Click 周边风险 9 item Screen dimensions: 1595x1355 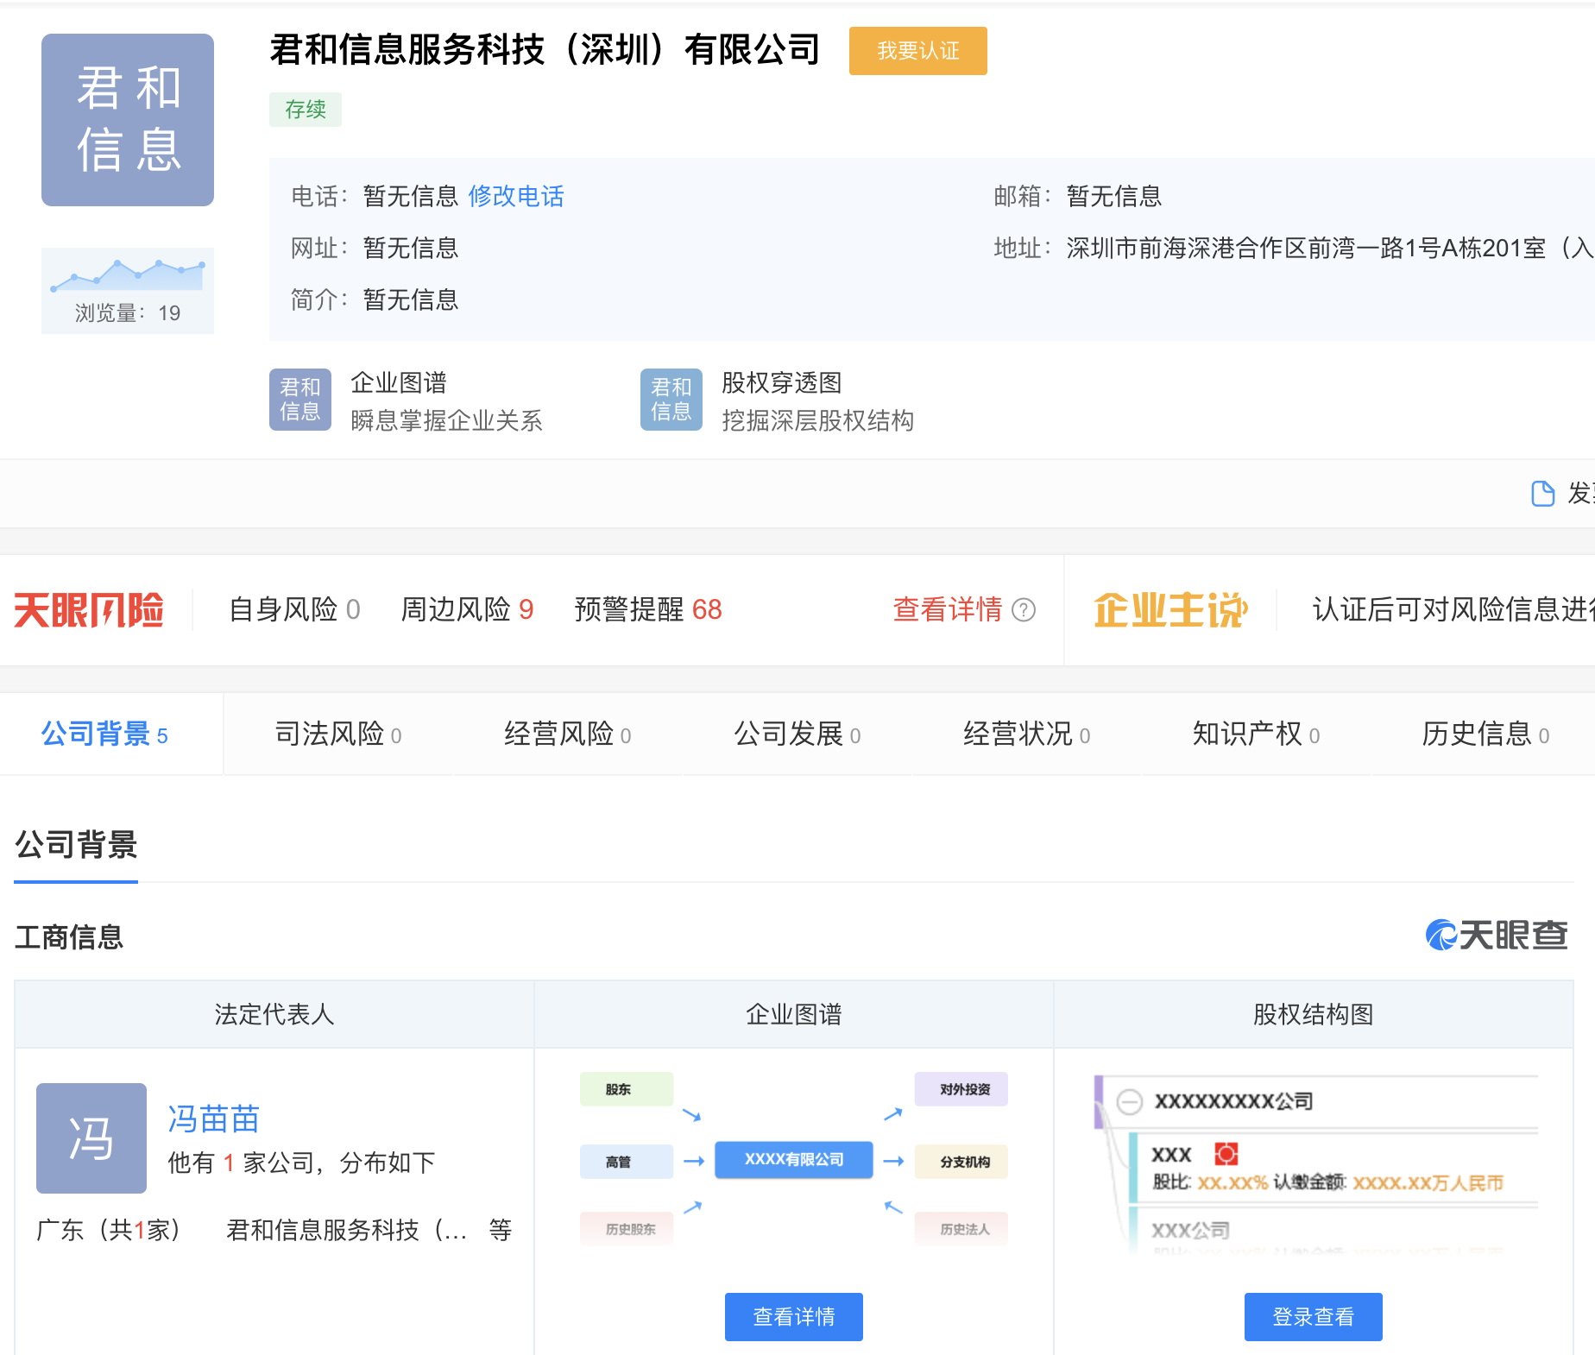point(467,610)
